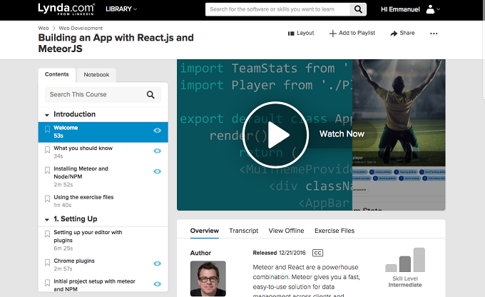485x297 pixels.
Task: Toggle watched eye icon for Welcome
Action: pyautogui.click(x=158, y=131)
